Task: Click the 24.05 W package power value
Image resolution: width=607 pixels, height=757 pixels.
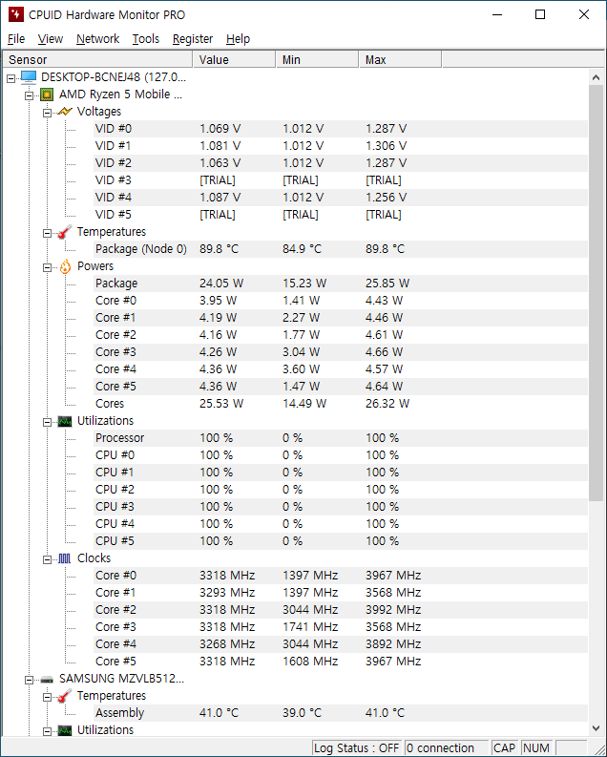Action: coord(221,284)
